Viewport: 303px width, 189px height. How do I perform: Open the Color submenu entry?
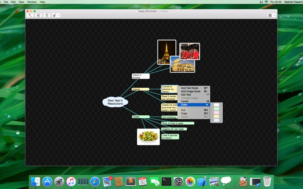coord(194,105)
